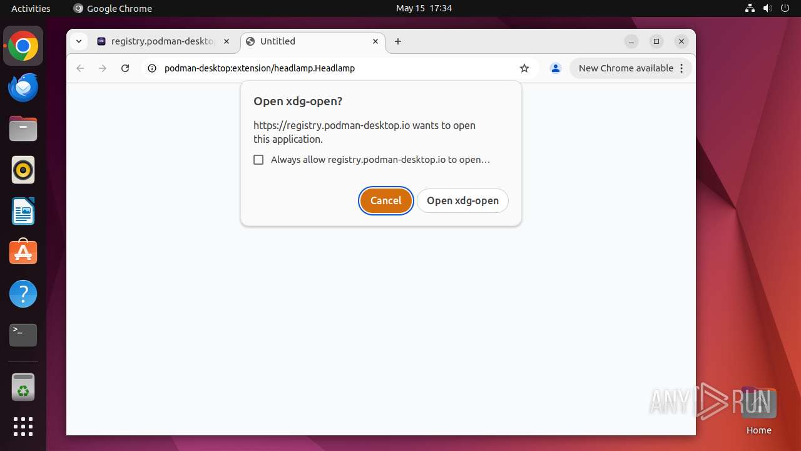Image resolution: width=801 pixels, height=451 pixels.
Task: Switch to the registry.podman-desktop tab
Action: (163, 41)
